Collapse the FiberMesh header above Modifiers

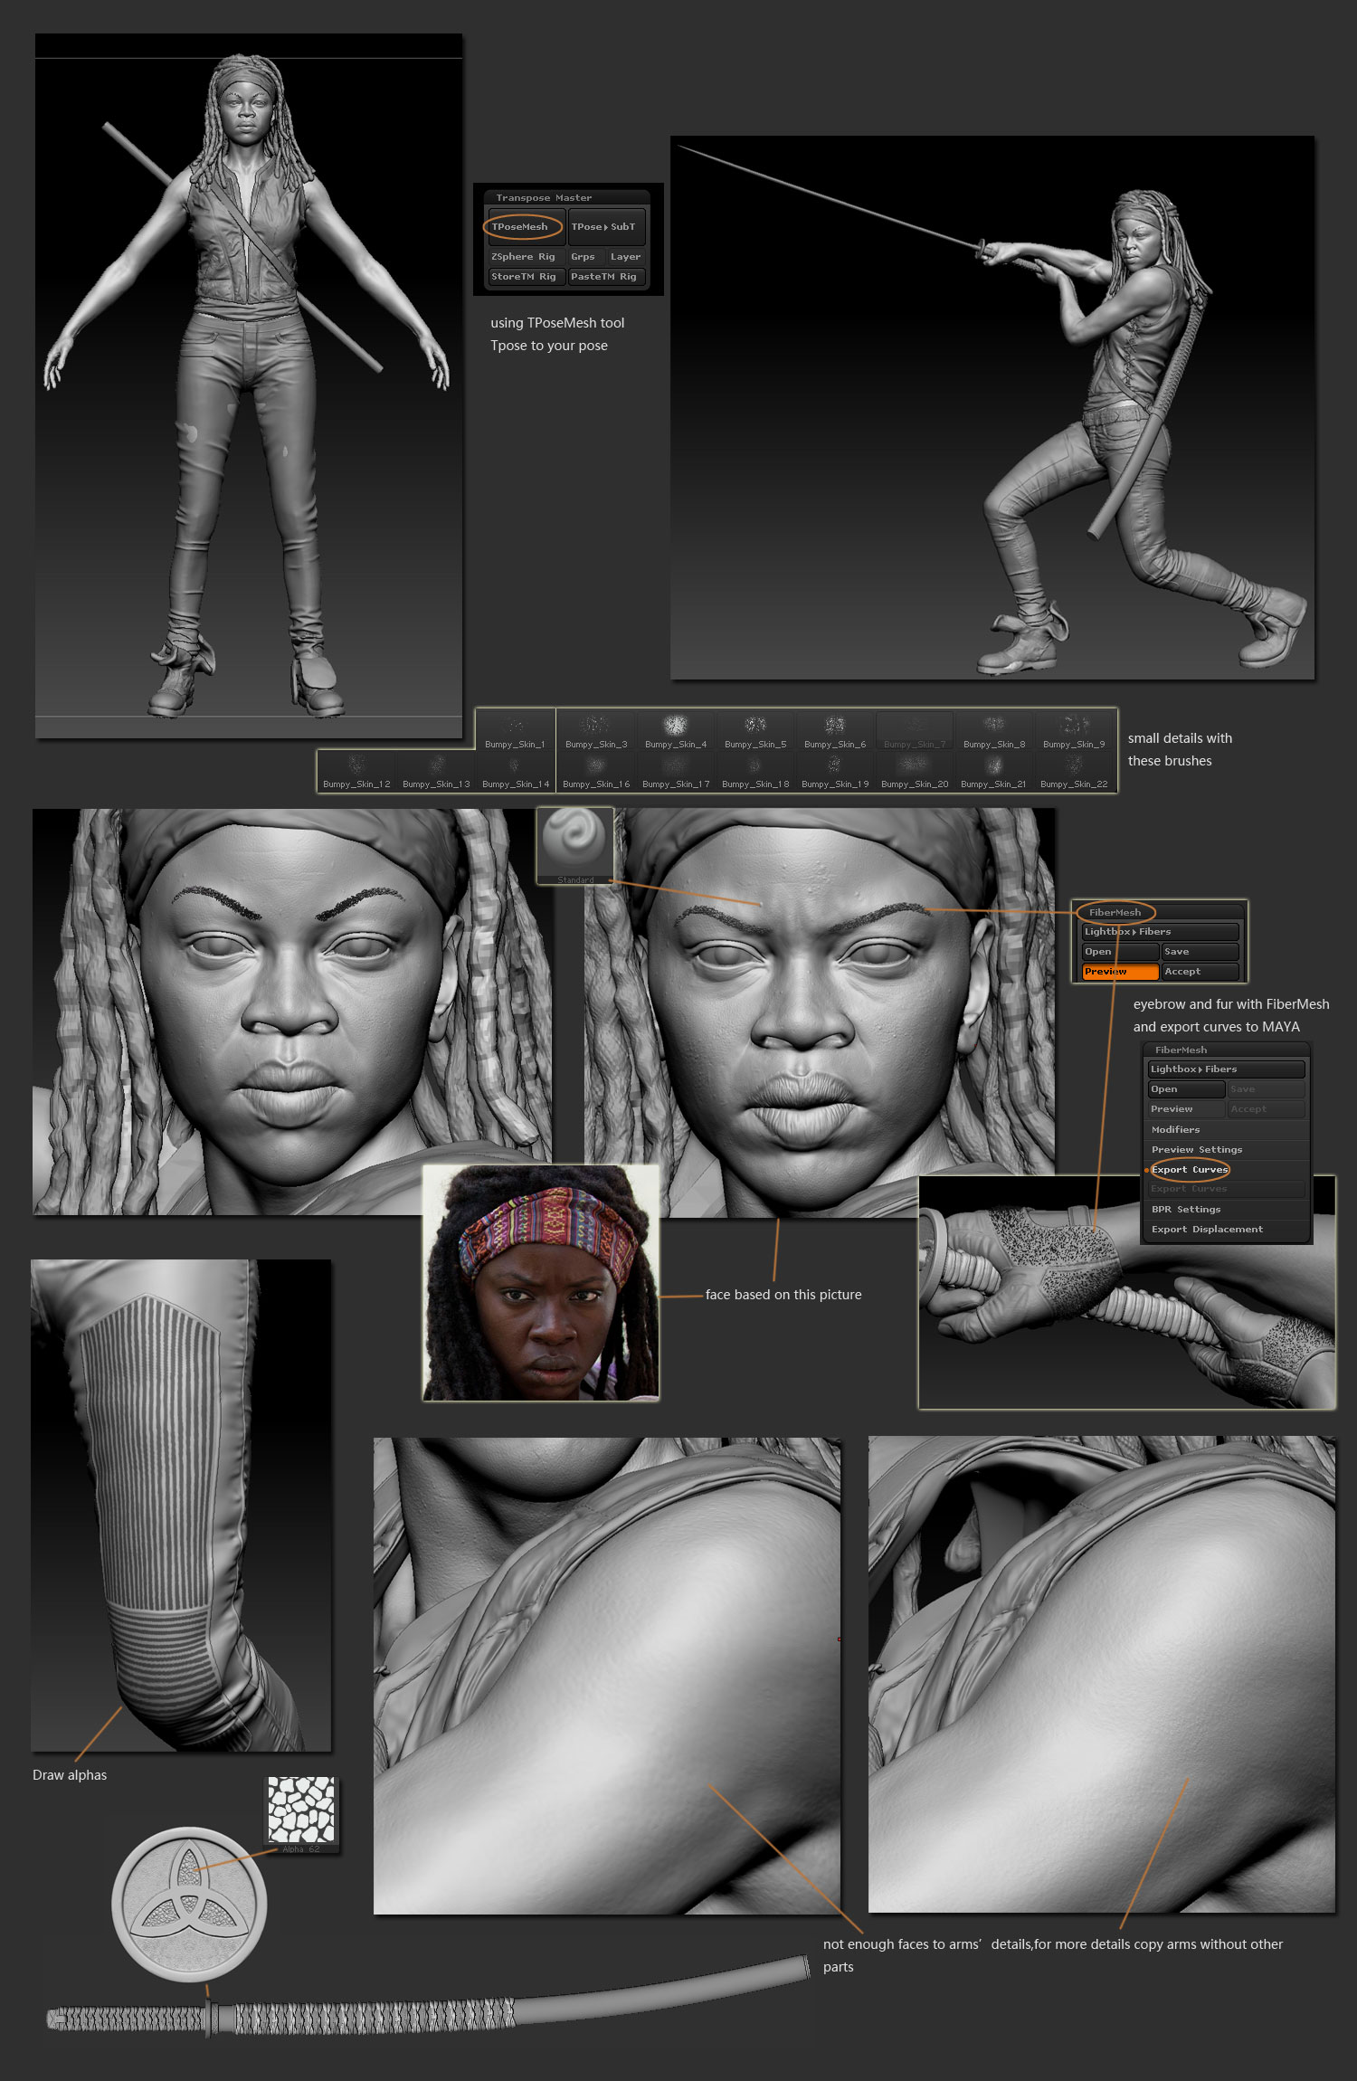click(x=1226, y=1050)
